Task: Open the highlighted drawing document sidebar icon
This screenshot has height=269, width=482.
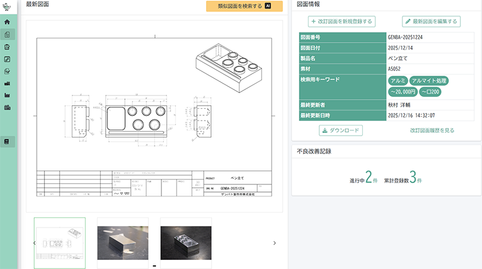Action: (7, 35)
